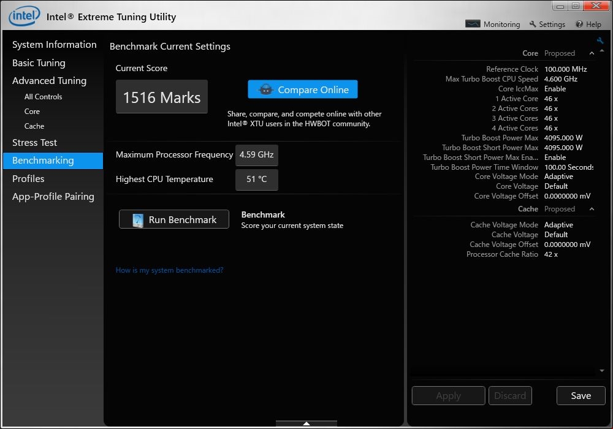Open Basic Tuning page

pyautogui.click(x=39, y=63)
